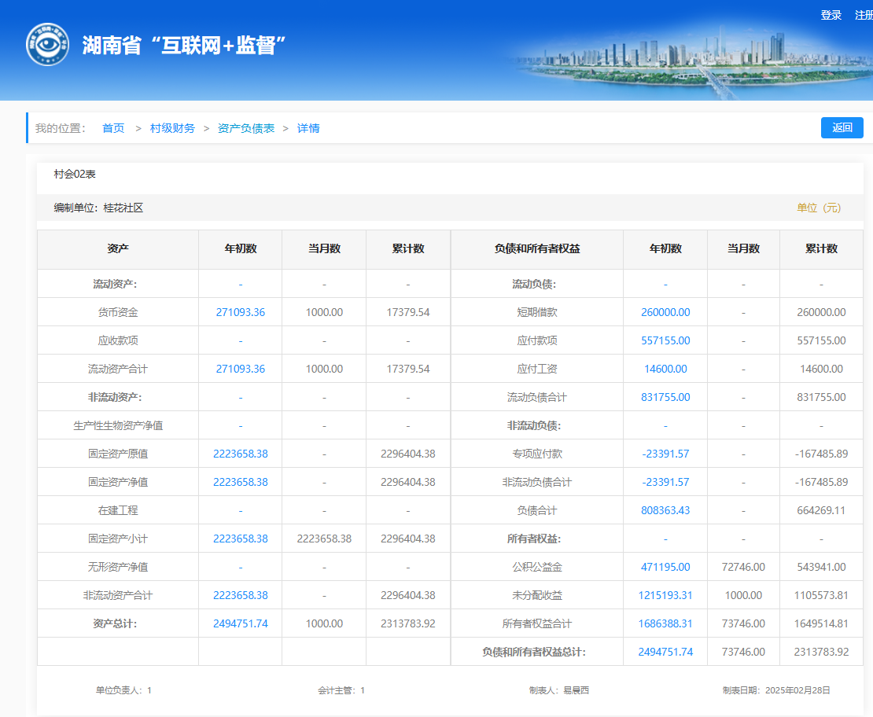Image resolution: width=873 pixels, height=717 pixels.
Task: Click 制表日期：2025年02月28日 in the footer
Action: pos(776,690)
